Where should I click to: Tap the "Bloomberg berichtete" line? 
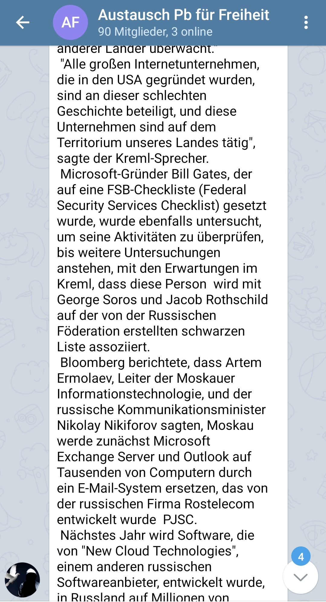tap(161, 362)
